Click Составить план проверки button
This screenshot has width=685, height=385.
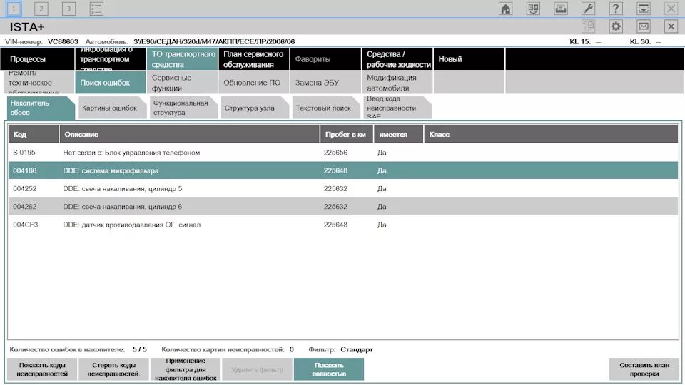pyautogui.click(x=644, y=369)
